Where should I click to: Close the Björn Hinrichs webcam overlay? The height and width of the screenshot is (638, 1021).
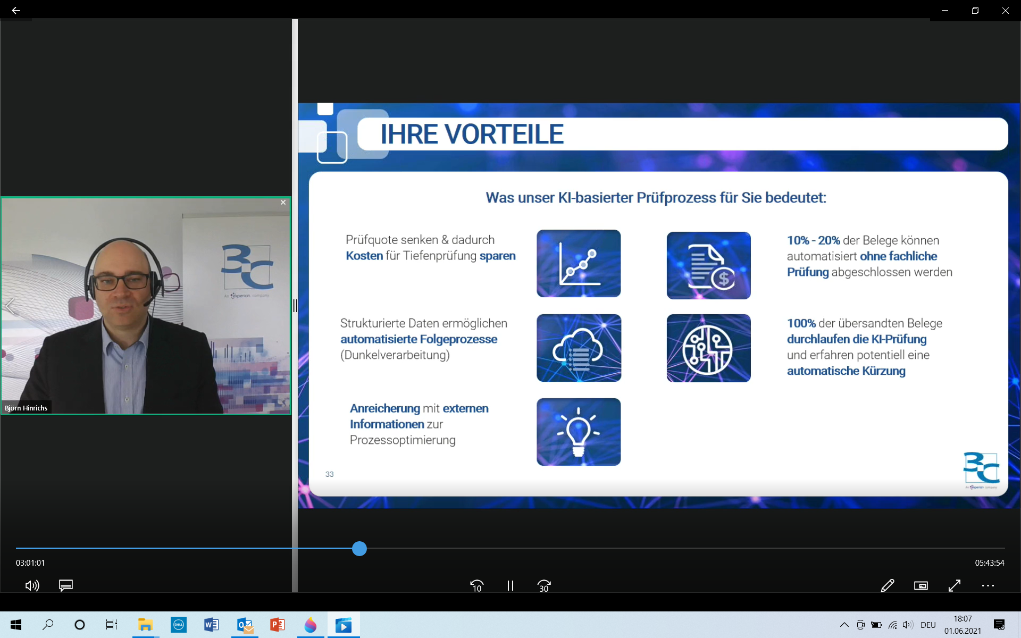pyautogui.click(x=283, y=203)
